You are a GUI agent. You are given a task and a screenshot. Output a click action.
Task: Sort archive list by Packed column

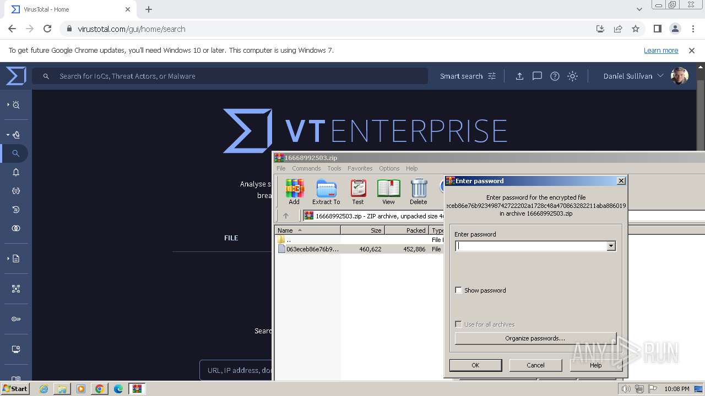pyautogui.click(x=406, y=230)
